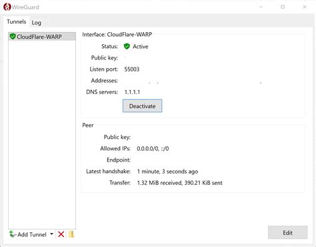Image resolution: width=316 pixels, height=247 pixels.
Task: Click the peer Public key label
Action: tap(117, 137)
